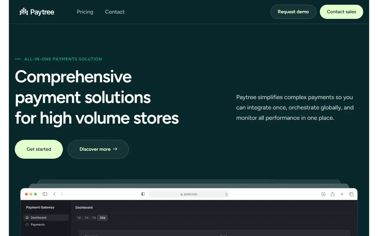Click the Payments card icon
This screenshot has width=378, height=236.
click(x=27, y=225)
